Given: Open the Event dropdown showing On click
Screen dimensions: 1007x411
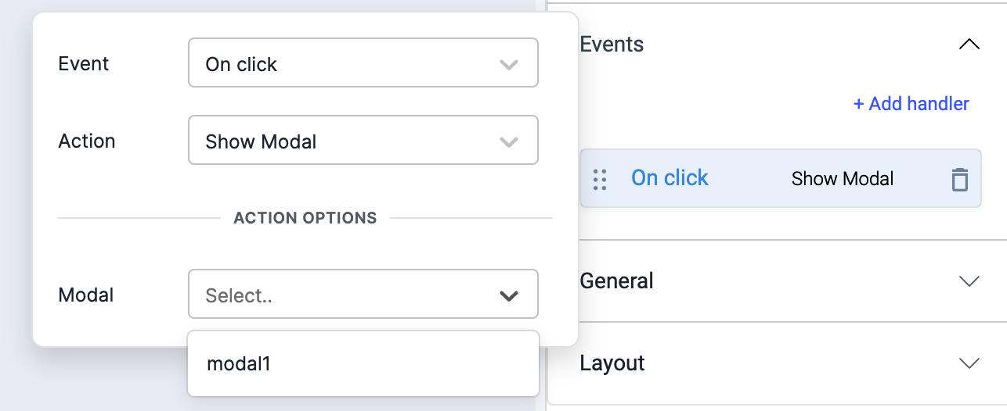Looking at the screenshot, I should tap(345, 63).
